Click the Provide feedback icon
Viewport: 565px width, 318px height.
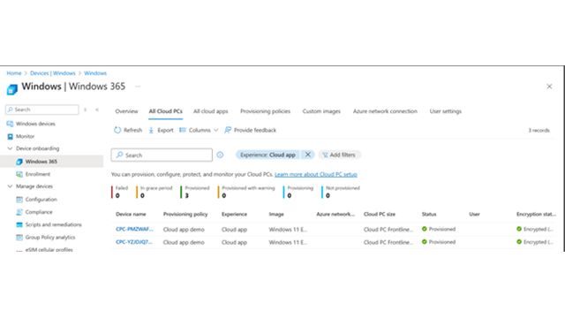228,130
